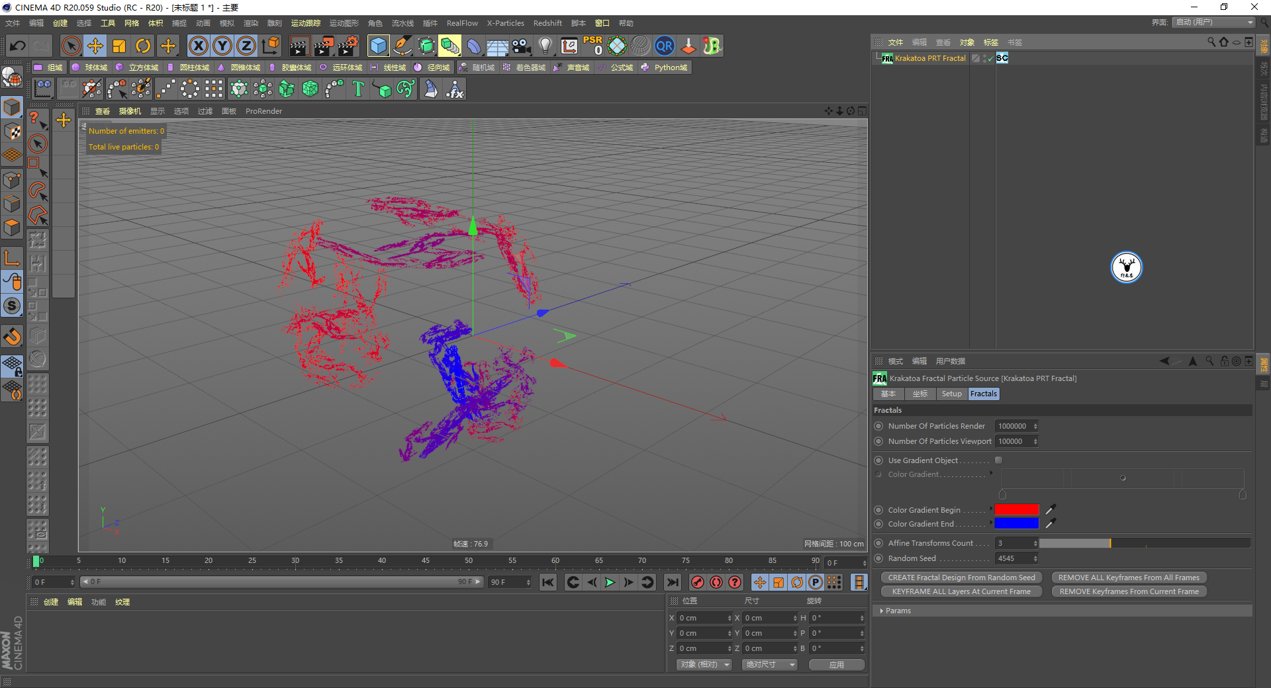The image size is (1271, 688).
Task: Toggle keyframe circle for Number Of Particles Viewport
Action: coord(878,441)
